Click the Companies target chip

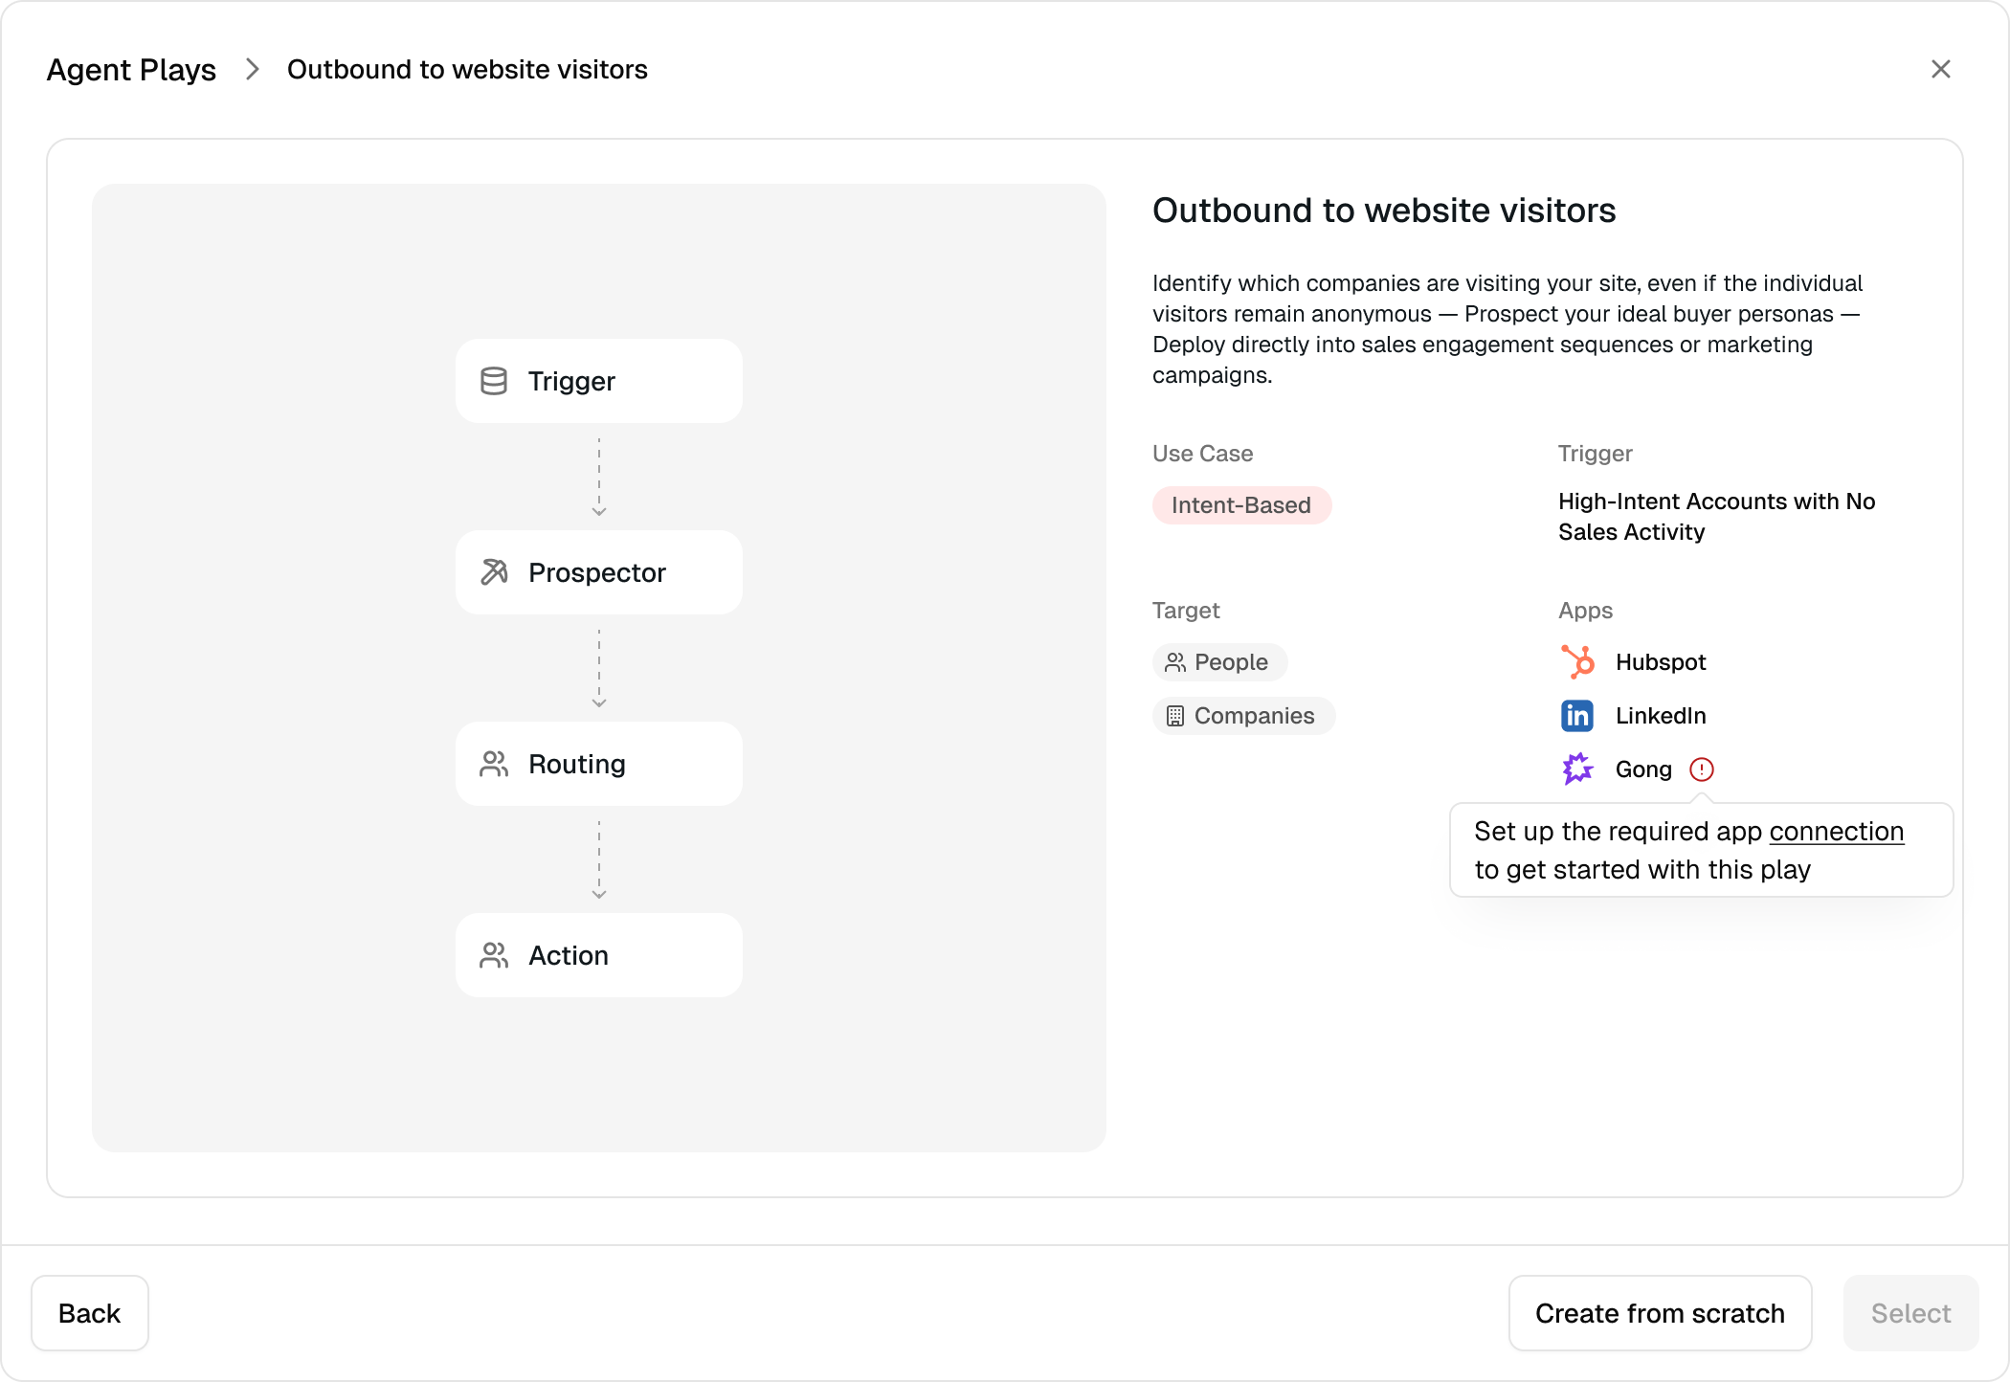tap(1242, 716)
